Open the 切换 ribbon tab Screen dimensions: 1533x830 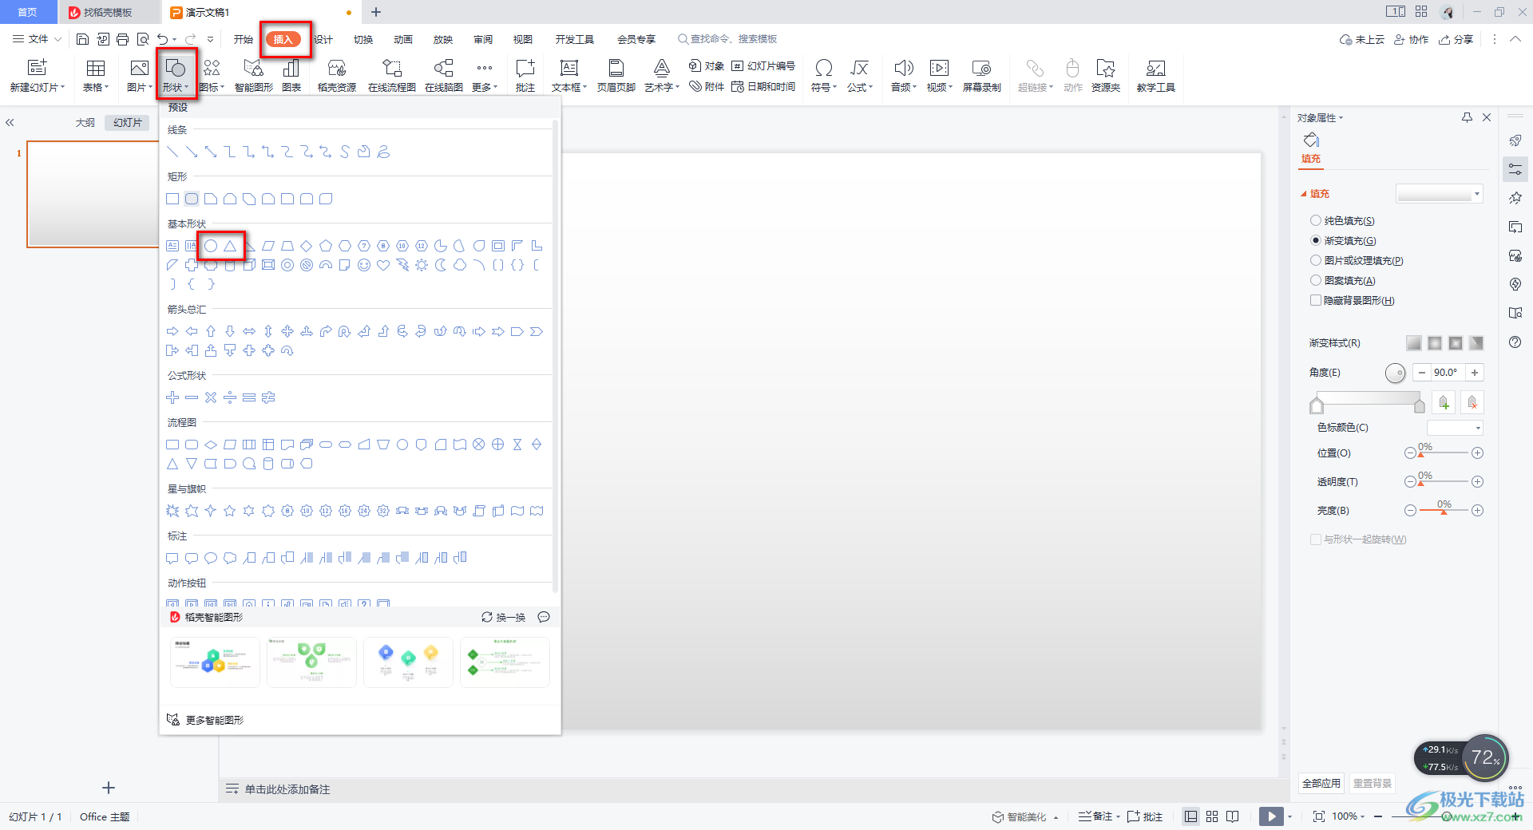363,39
